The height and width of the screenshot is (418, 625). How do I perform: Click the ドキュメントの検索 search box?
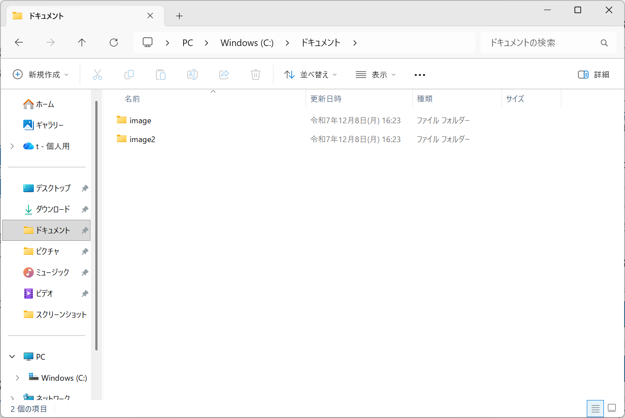(542, 43)
